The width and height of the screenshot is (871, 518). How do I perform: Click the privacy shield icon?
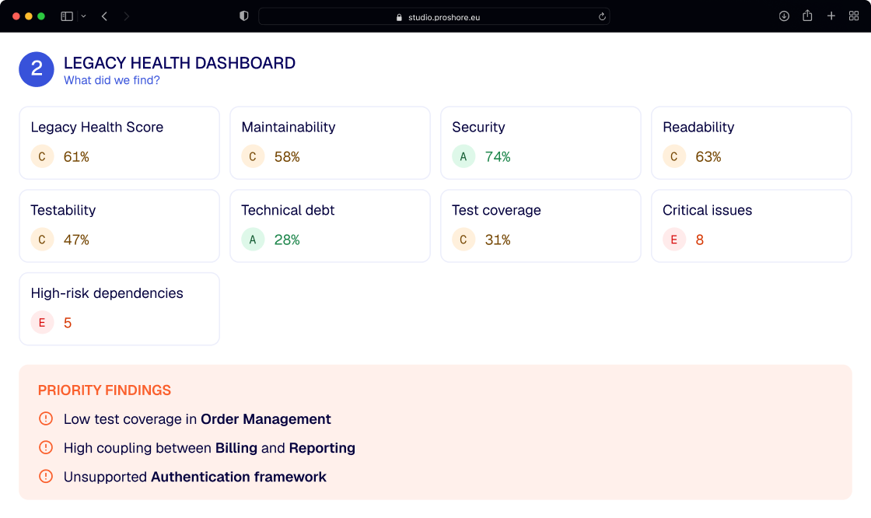(x=244, y=16)
